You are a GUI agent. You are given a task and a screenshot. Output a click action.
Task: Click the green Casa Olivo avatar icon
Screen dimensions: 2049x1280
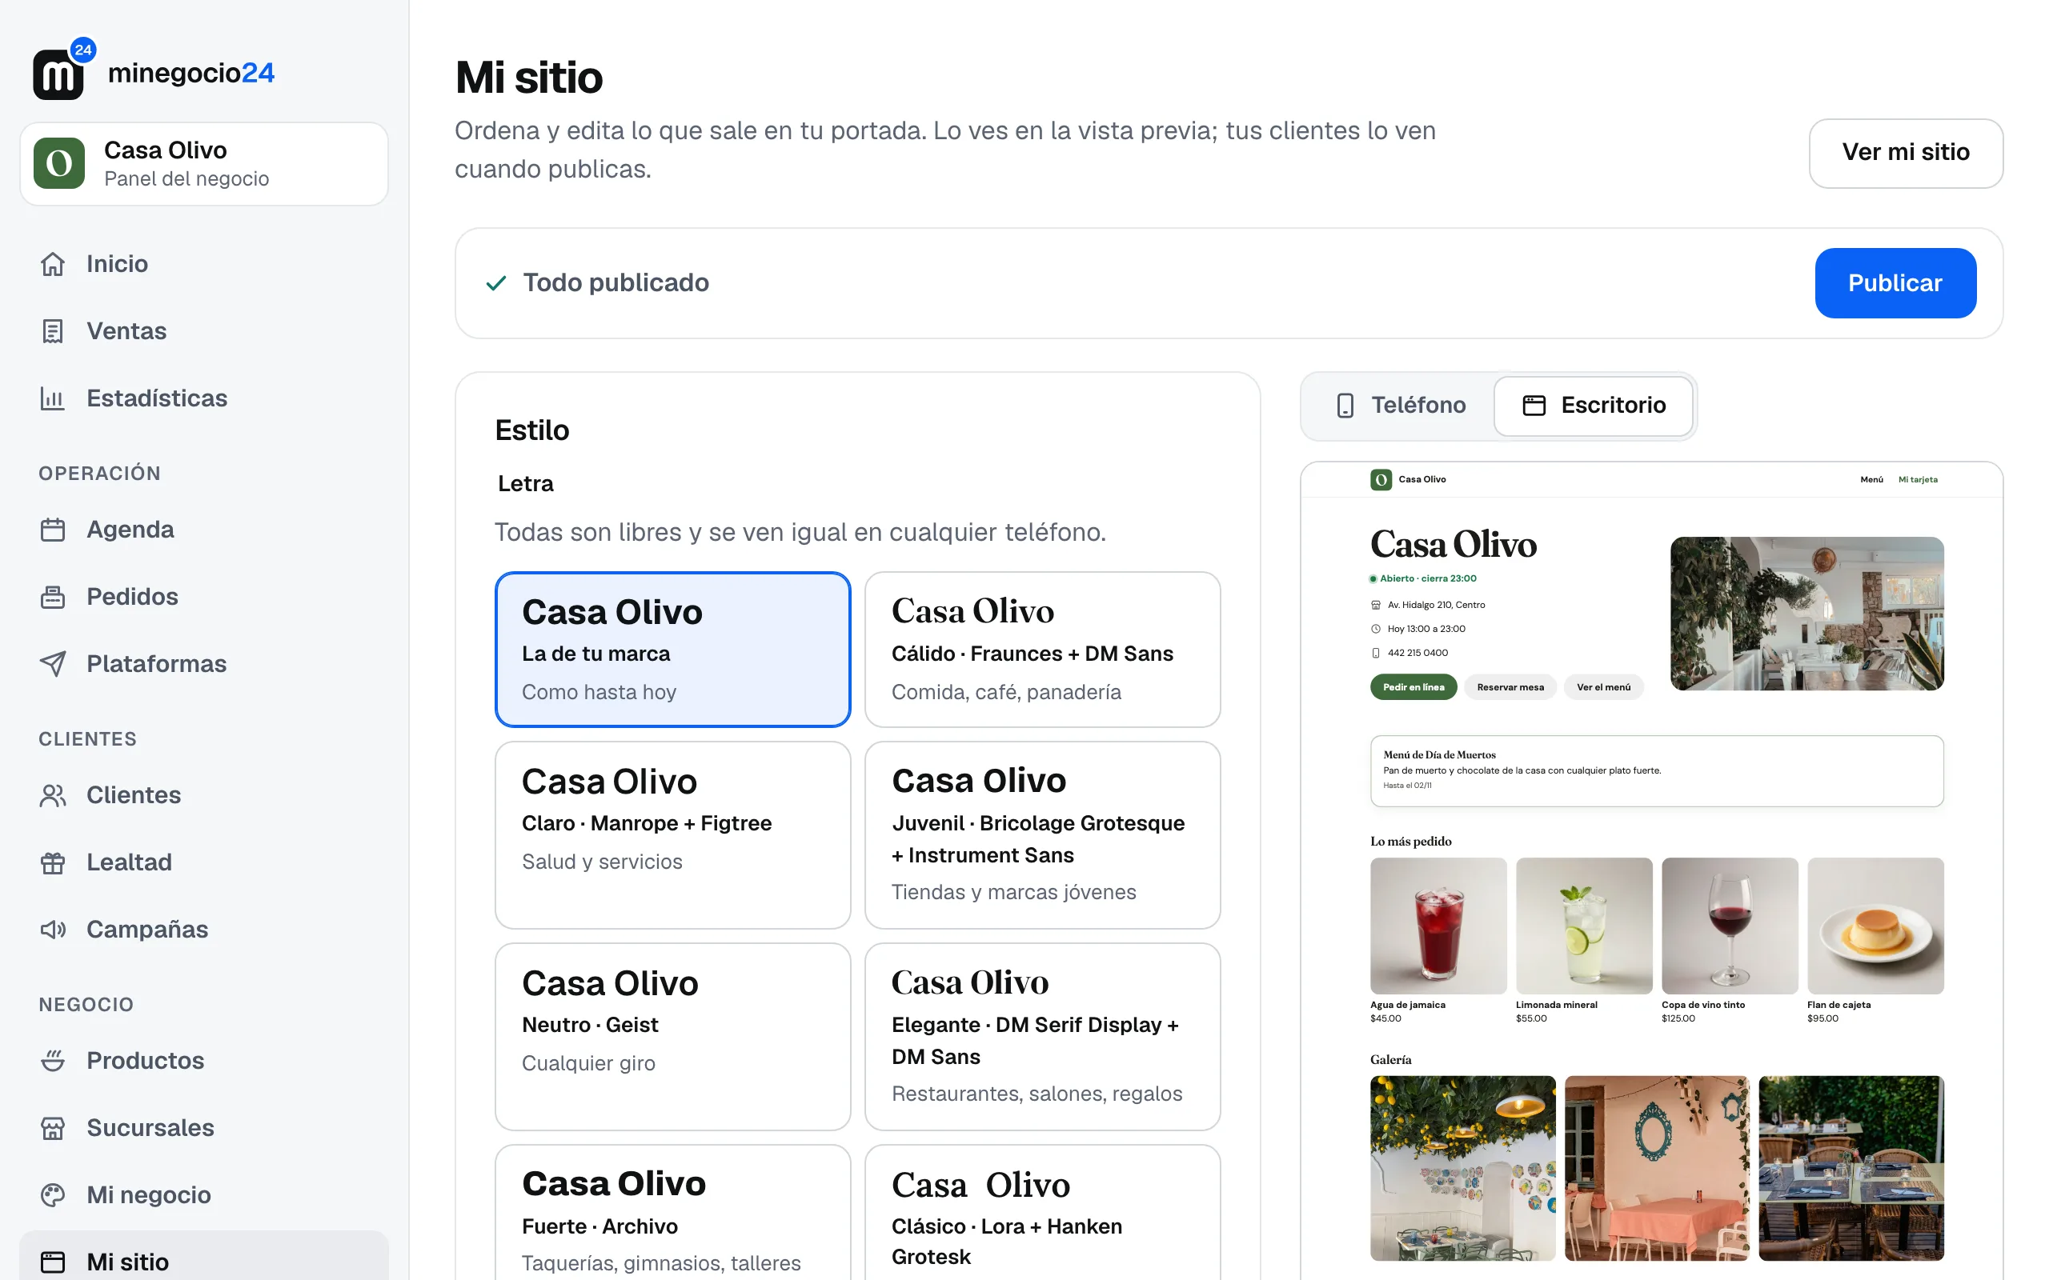click(x=59, y=163)
